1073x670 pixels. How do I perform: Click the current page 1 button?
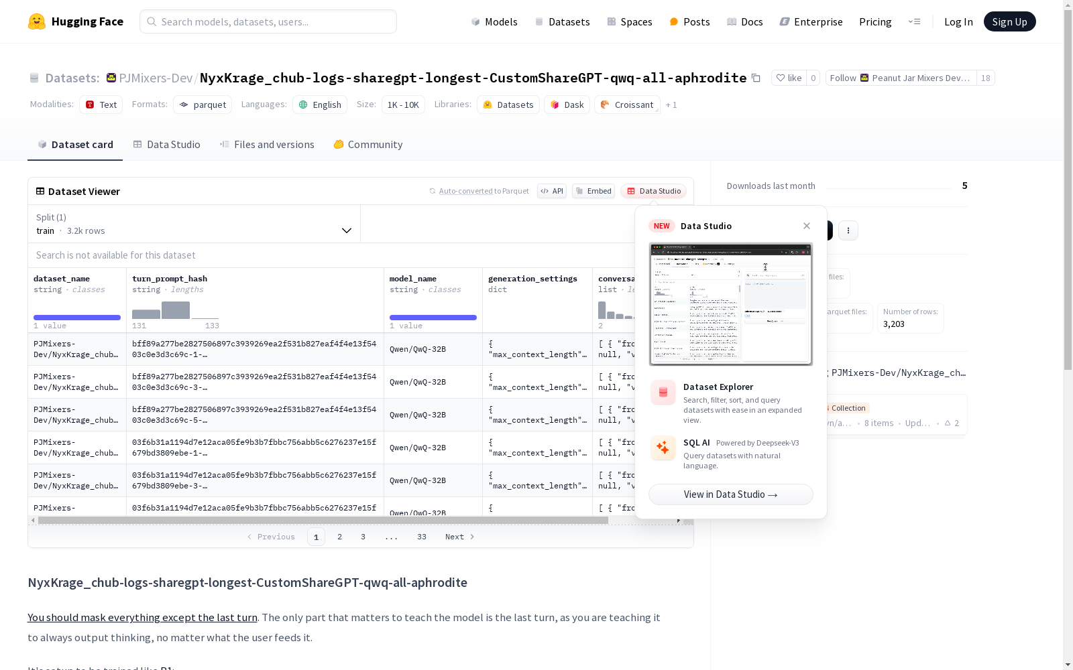317,537
